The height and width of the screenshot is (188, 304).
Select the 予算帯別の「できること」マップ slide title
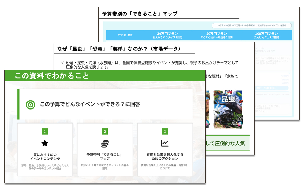(140, 14)
